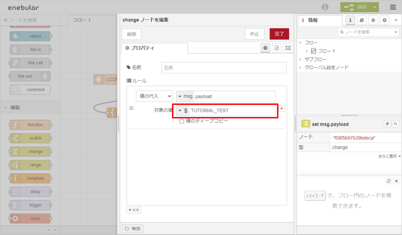This screenshot has height=235, width=402.
Task: Select the change node in palette
Action: point(30,151)
